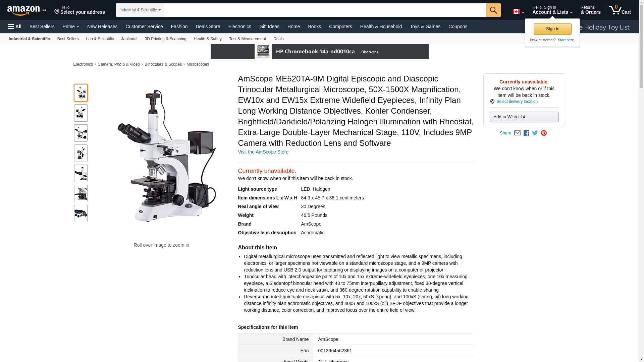
Task: Click Add to Wish List button
Action: (x=524, y=117)
